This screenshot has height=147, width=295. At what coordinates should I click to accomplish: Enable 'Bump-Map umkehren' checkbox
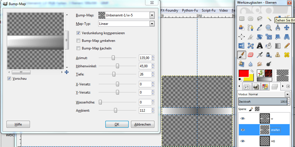(x=78, y=40)
